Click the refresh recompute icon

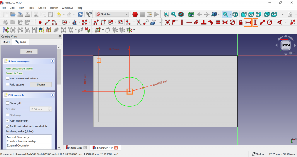80,14
